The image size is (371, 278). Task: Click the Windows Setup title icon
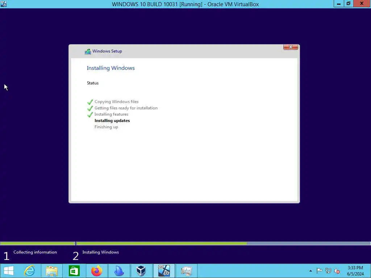pyautogui.click(x=88, y=51)
